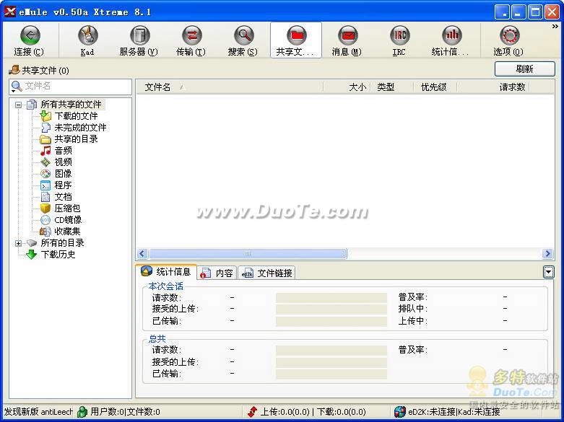Click the eMule Xtreme title bar icon
This screenshot has width=564, height=422.
click(x=9, y=12)
